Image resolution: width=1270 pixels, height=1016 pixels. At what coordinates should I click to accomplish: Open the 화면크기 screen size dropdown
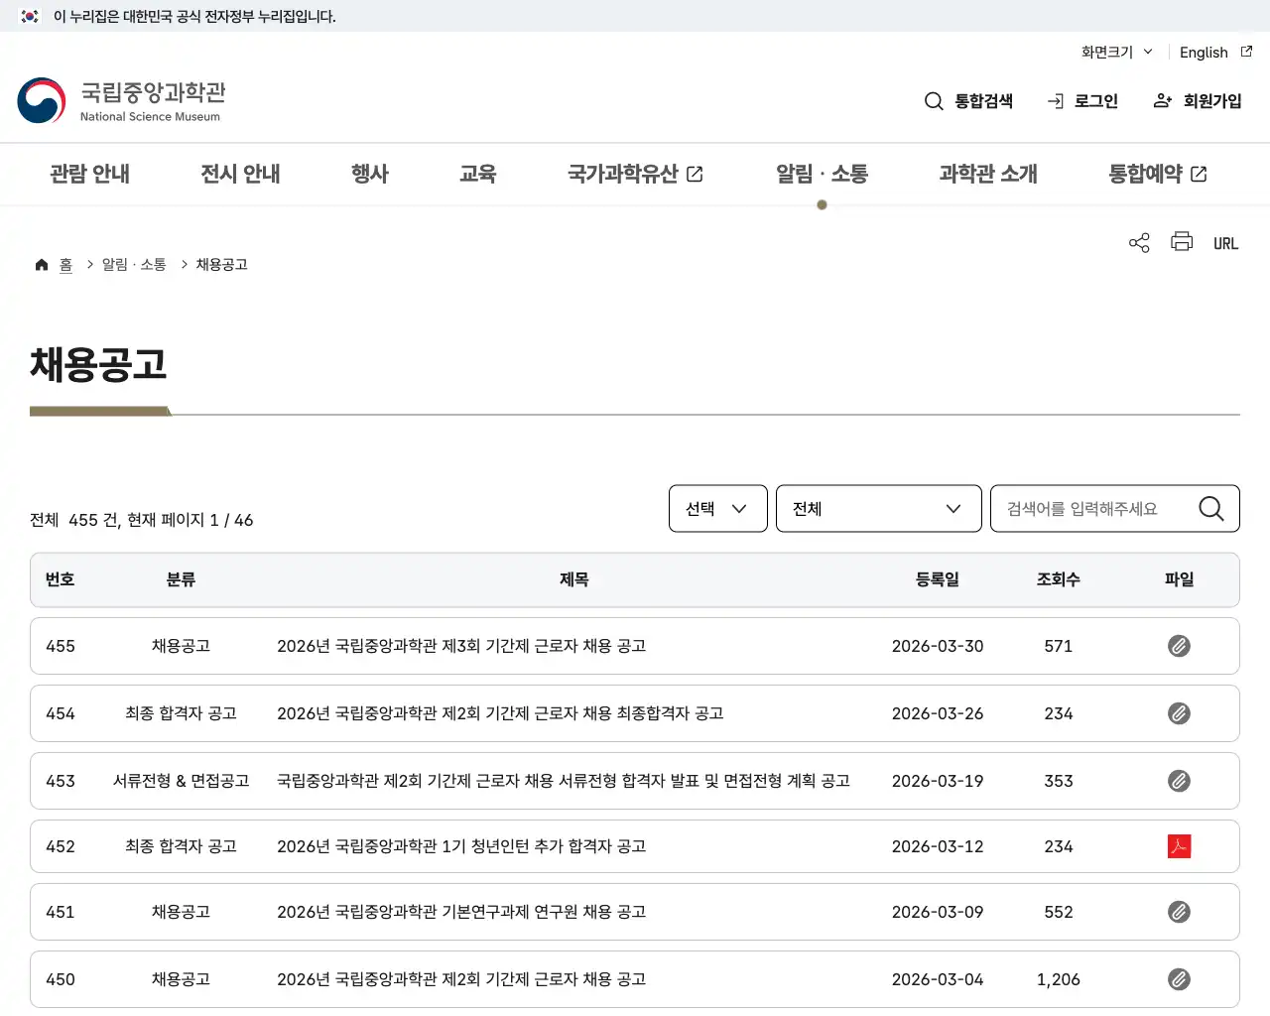click(x=1114, y=52)
